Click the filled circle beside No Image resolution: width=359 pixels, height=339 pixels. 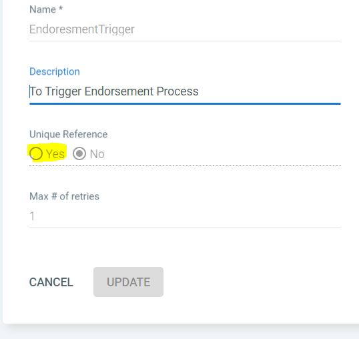click(x=79, y=153)
